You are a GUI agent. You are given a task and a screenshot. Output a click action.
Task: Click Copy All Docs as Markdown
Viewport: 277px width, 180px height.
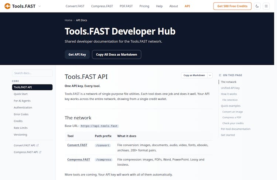116,55
